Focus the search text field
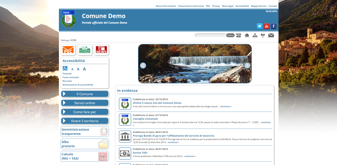Screen dimensions: 337x165 (x=210, y=35)
